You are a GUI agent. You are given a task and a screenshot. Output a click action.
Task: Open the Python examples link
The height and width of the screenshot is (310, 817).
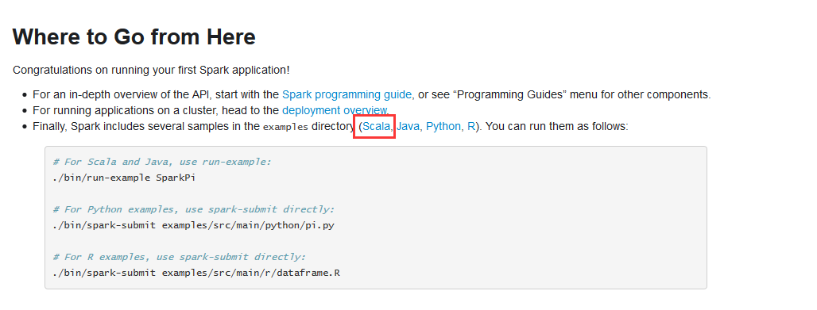tap(443, 126)
